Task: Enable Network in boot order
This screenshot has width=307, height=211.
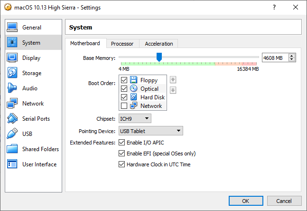Action: click(124, 106)
